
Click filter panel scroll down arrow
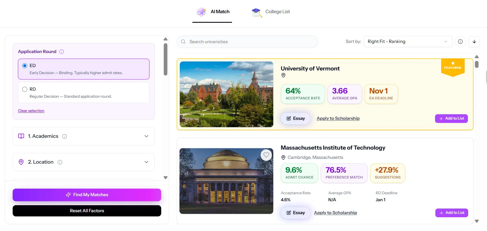coord(165,178)
